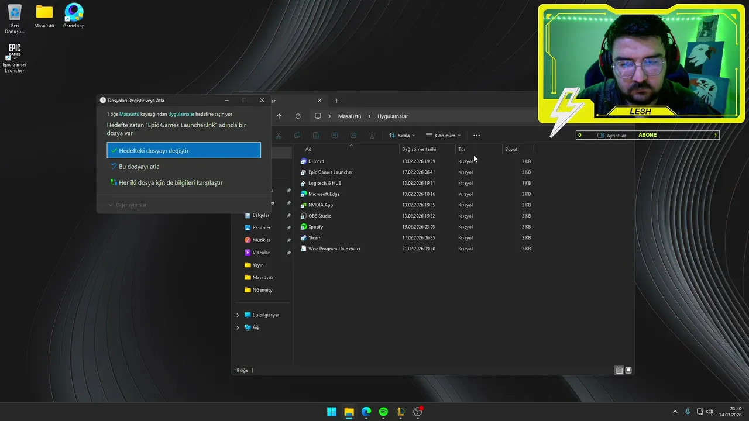749x421 pixels.
Task: Click the Delete trash toolbar icon
Action: (372, 136)
